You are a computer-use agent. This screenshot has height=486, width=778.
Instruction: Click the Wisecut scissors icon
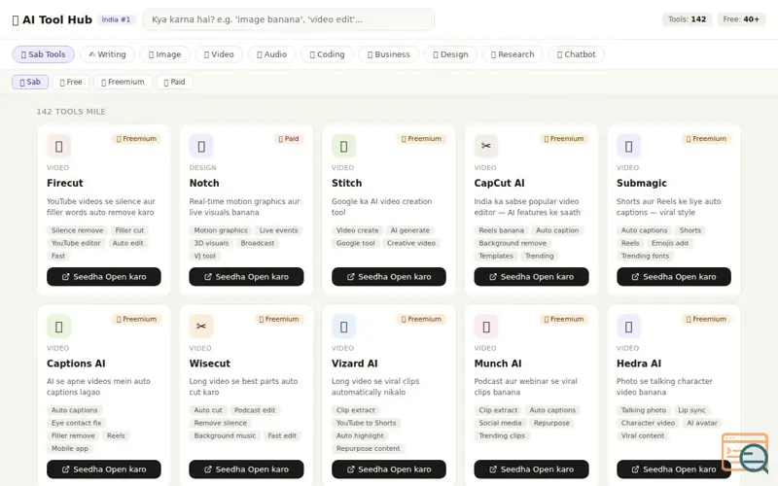[x=201, y=327]
